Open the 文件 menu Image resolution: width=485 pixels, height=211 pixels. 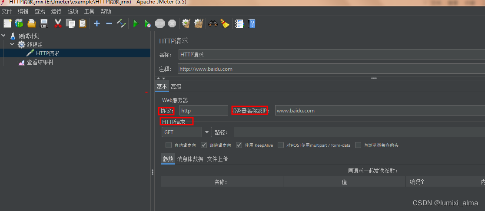7,11
